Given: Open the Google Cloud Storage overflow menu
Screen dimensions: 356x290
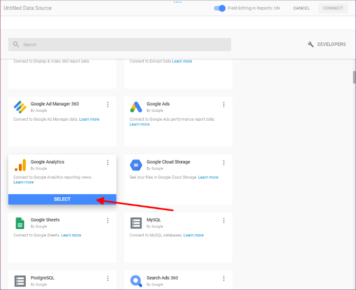Looking at the screenshot, I should 224,163.
